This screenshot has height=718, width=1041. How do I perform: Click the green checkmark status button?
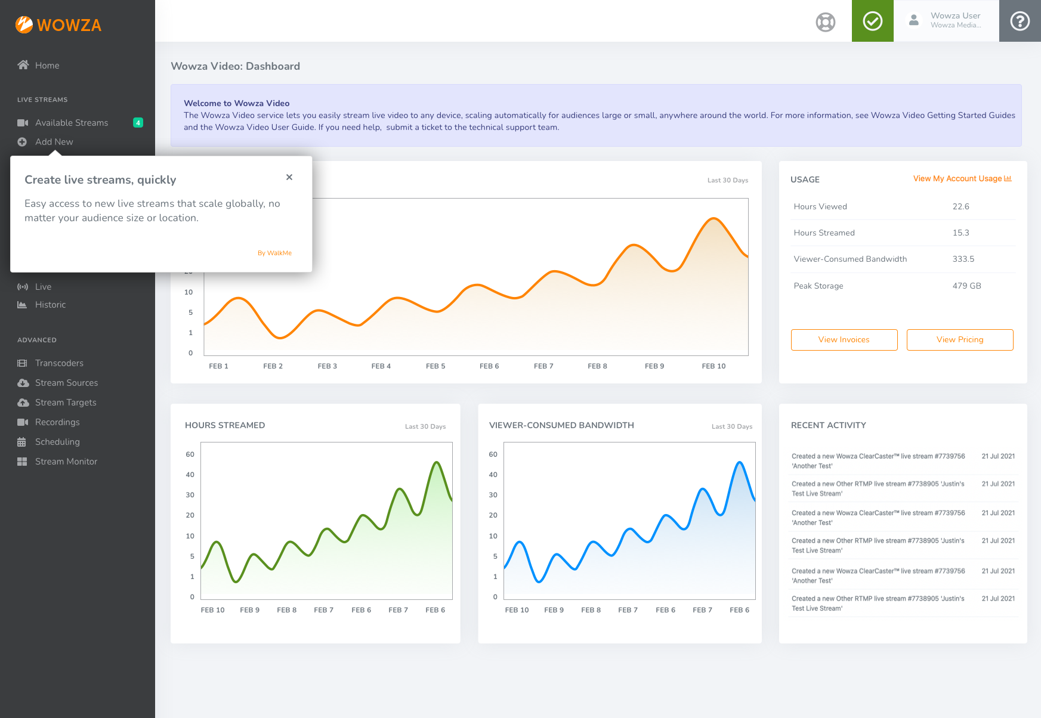point(873,21)
